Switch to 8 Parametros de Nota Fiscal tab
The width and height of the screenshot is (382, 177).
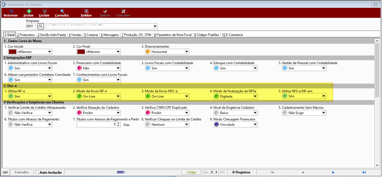[173, 35]
